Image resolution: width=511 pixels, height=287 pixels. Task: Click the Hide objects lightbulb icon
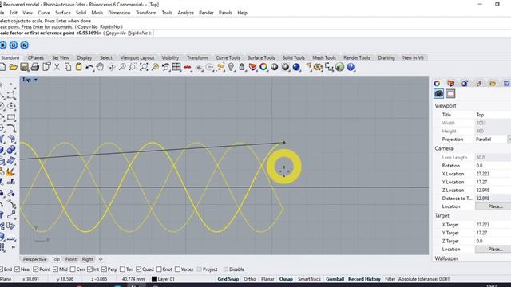point(231,67)
